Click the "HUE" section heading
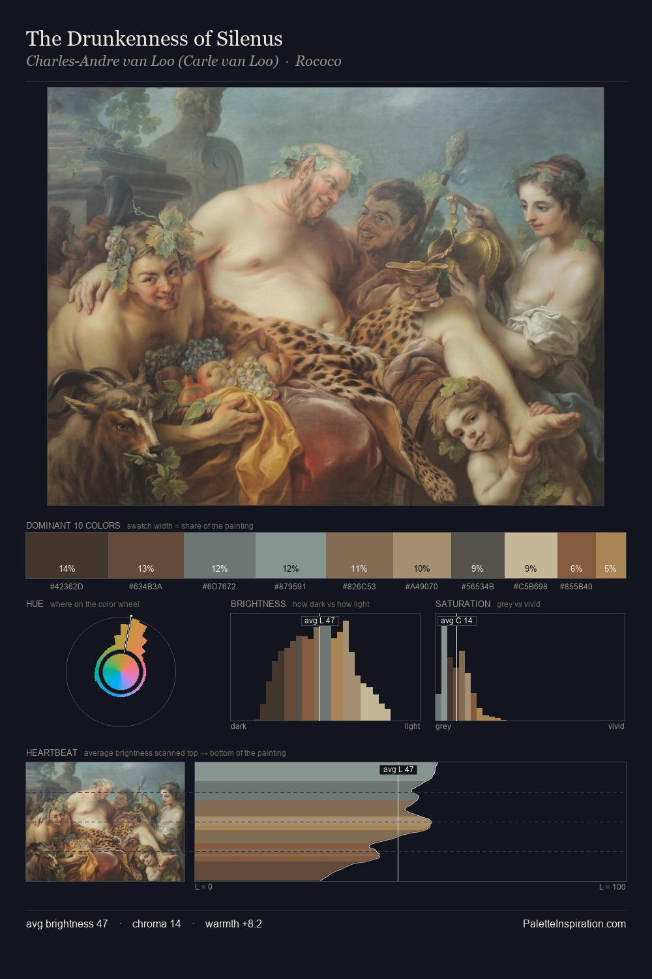Image resolution: width=652 pixels, height=979 pixels. coord(35,604)
